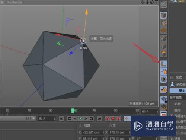
Task: Click the blue Z-axis arrow handle
Action: (x=71, y=53)
